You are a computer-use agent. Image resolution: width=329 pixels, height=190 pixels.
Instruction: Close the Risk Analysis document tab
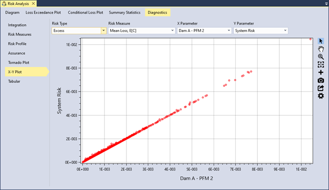coord(33,4)
